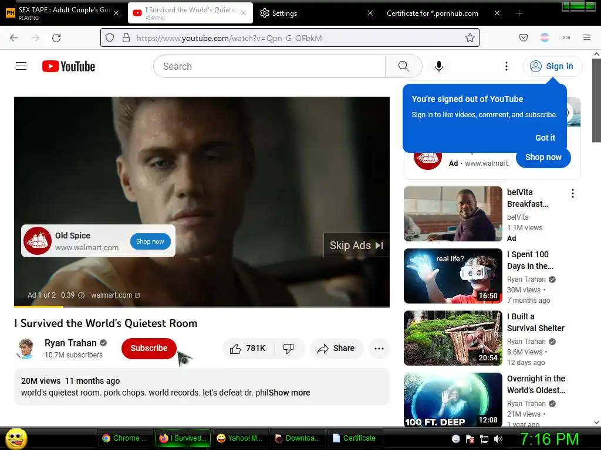Open I Built a Survival Shelter thumbnail
This screenshot has width=601, height=450.
pyautogui.click(x=453, y=338)
